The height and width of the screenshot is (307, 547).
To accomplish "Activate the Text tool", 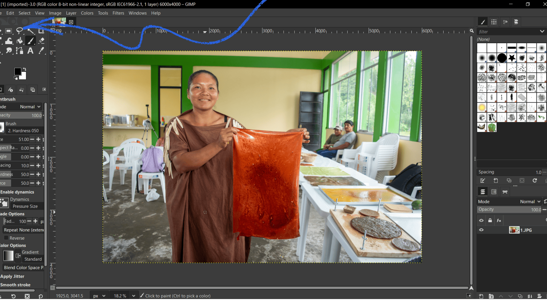I will pyautogui.click(x=30, y=51).
